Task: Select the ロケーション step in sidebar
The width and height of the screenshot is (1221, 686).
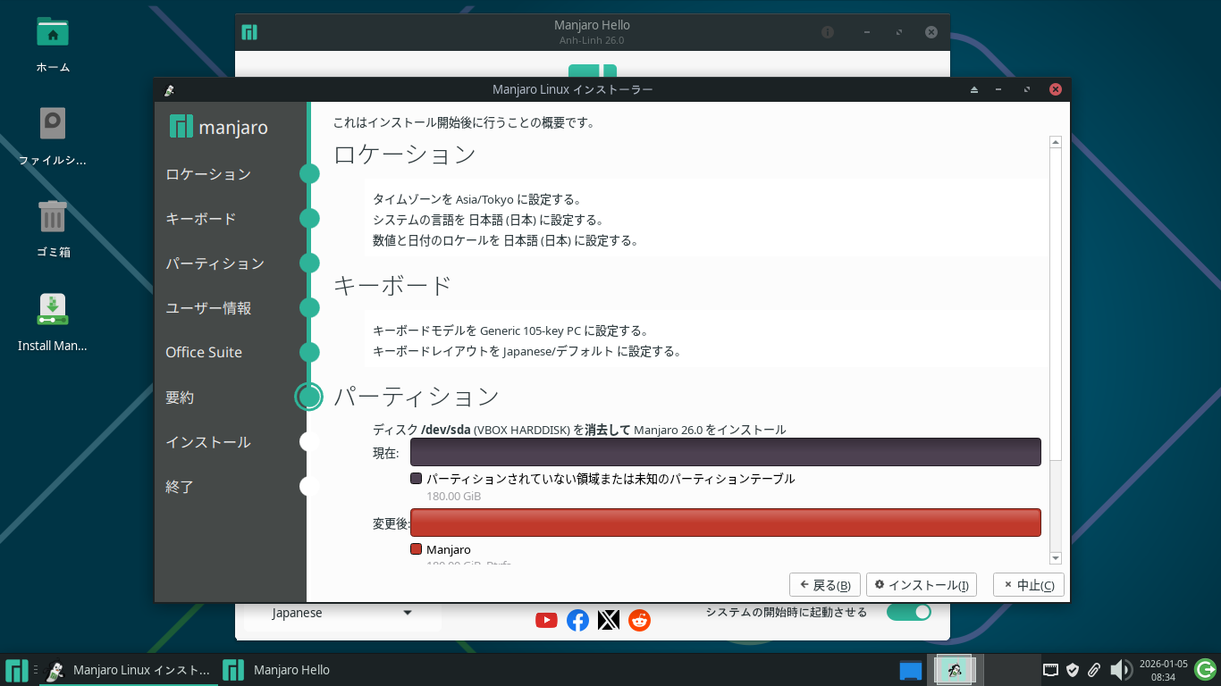Action: click(x=208, y=174)
